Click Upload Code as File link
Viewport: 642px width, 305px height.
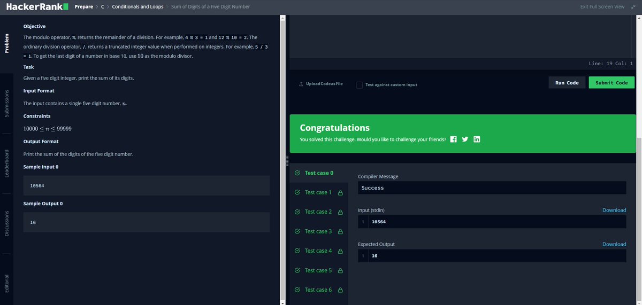324,84
